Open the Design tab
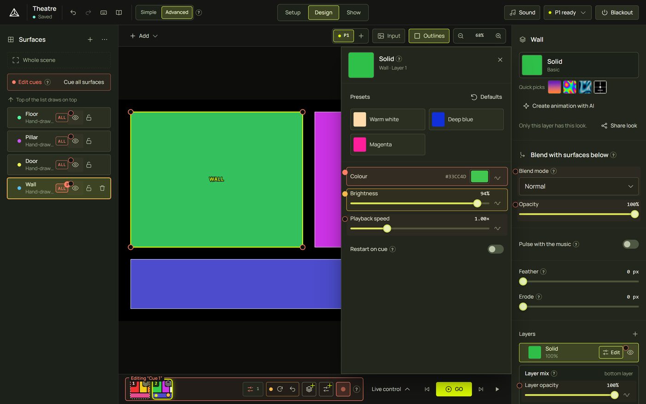Viewport: 646px width, 404px height. (323, 12)
